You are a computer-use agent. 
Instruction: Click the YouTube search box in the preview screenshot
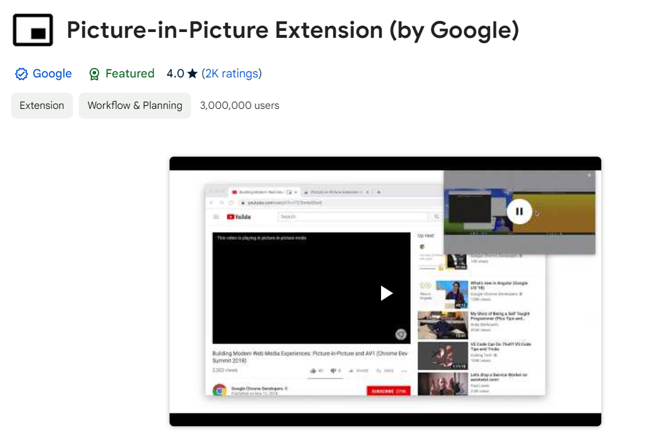(x=353, y=217)
